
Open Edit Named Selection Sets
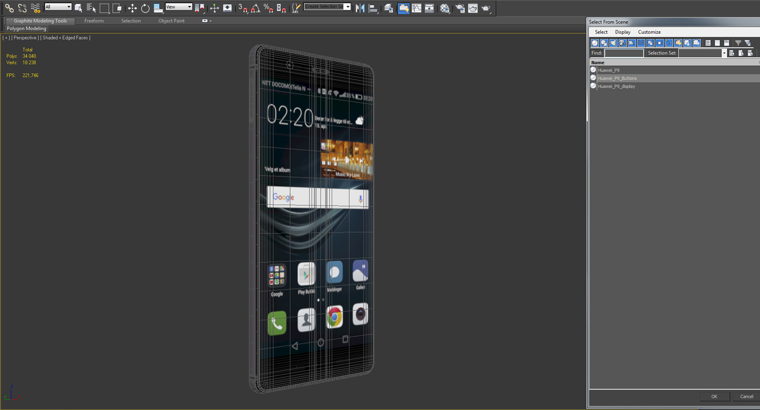coord(296,8)
